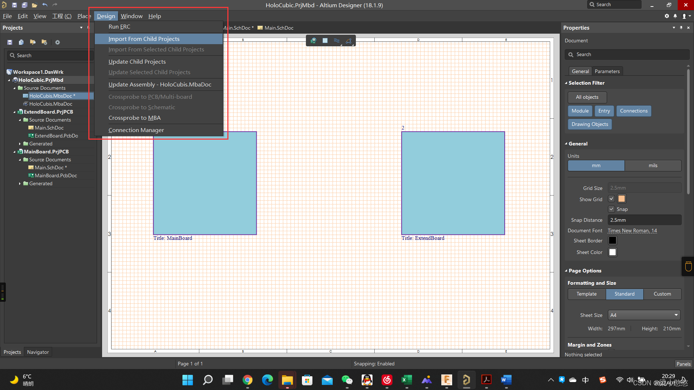Click the import child projects chip icon
This screenshot has width=694, height=390.
[x=314, y=41]
